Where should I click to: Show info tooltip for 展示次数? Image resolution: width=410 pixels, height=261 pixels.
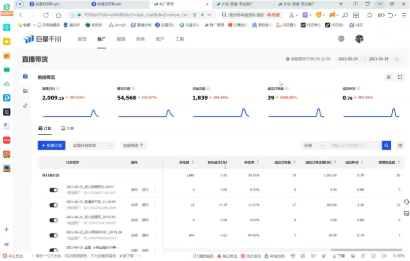point(134,88)
